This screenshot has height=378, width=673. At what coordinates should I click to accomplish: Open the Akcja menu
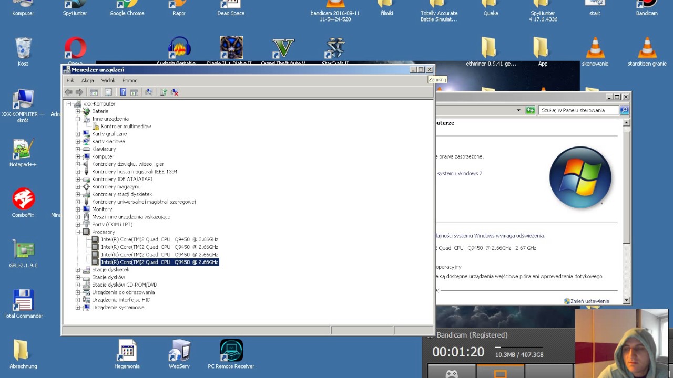pyautogui.click(x=87, y=80)
